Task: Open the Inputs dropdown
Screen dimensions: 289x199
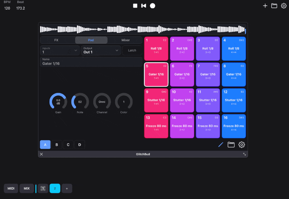Action: pyautogui.click(x=60, y=50)
